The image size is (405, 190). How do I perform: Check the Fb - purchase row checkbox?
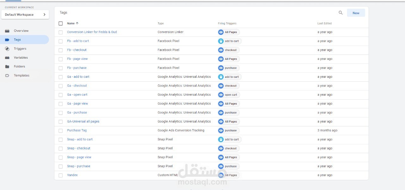tap(61, 68)
